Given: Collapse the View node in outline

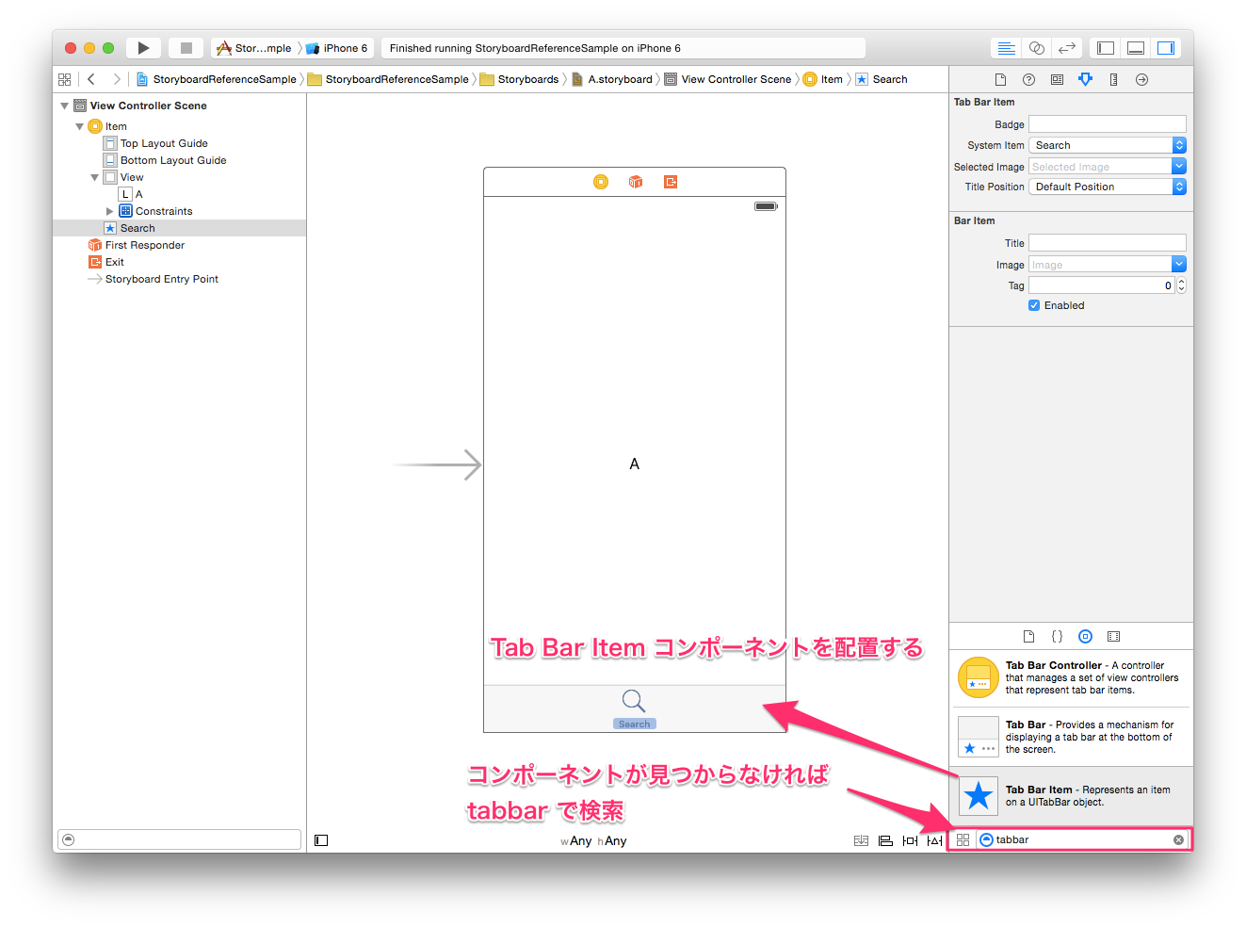Looking at the screenshot, I should click(94, 177).
